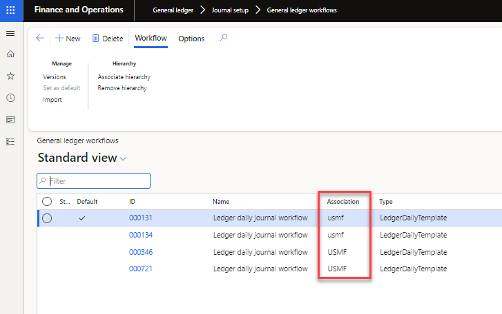Select row 000131 with its circle

(x=47, y=218)
